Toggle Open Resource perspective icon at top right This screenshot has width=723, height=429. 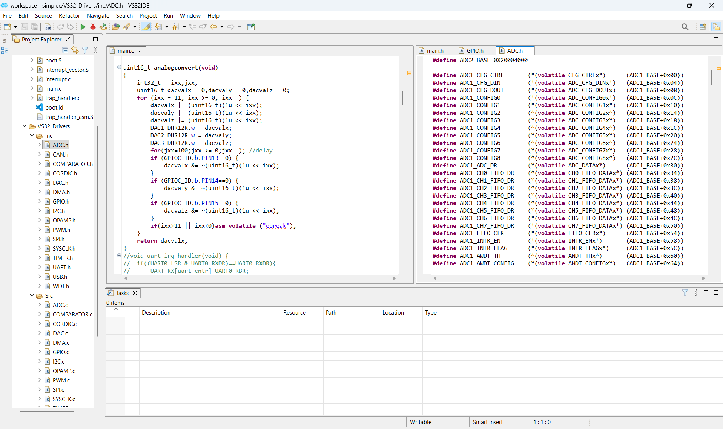[x=716, y=27]
